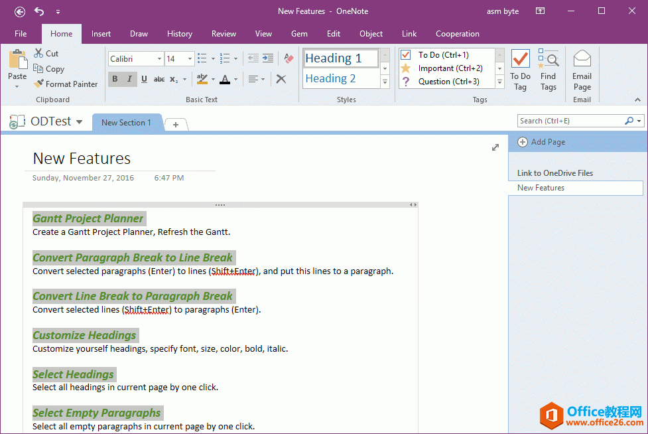The height and width of the screenshot is (434, 648).
Task: Open the ODTest notebook dropdown
Action: point(79,121)
